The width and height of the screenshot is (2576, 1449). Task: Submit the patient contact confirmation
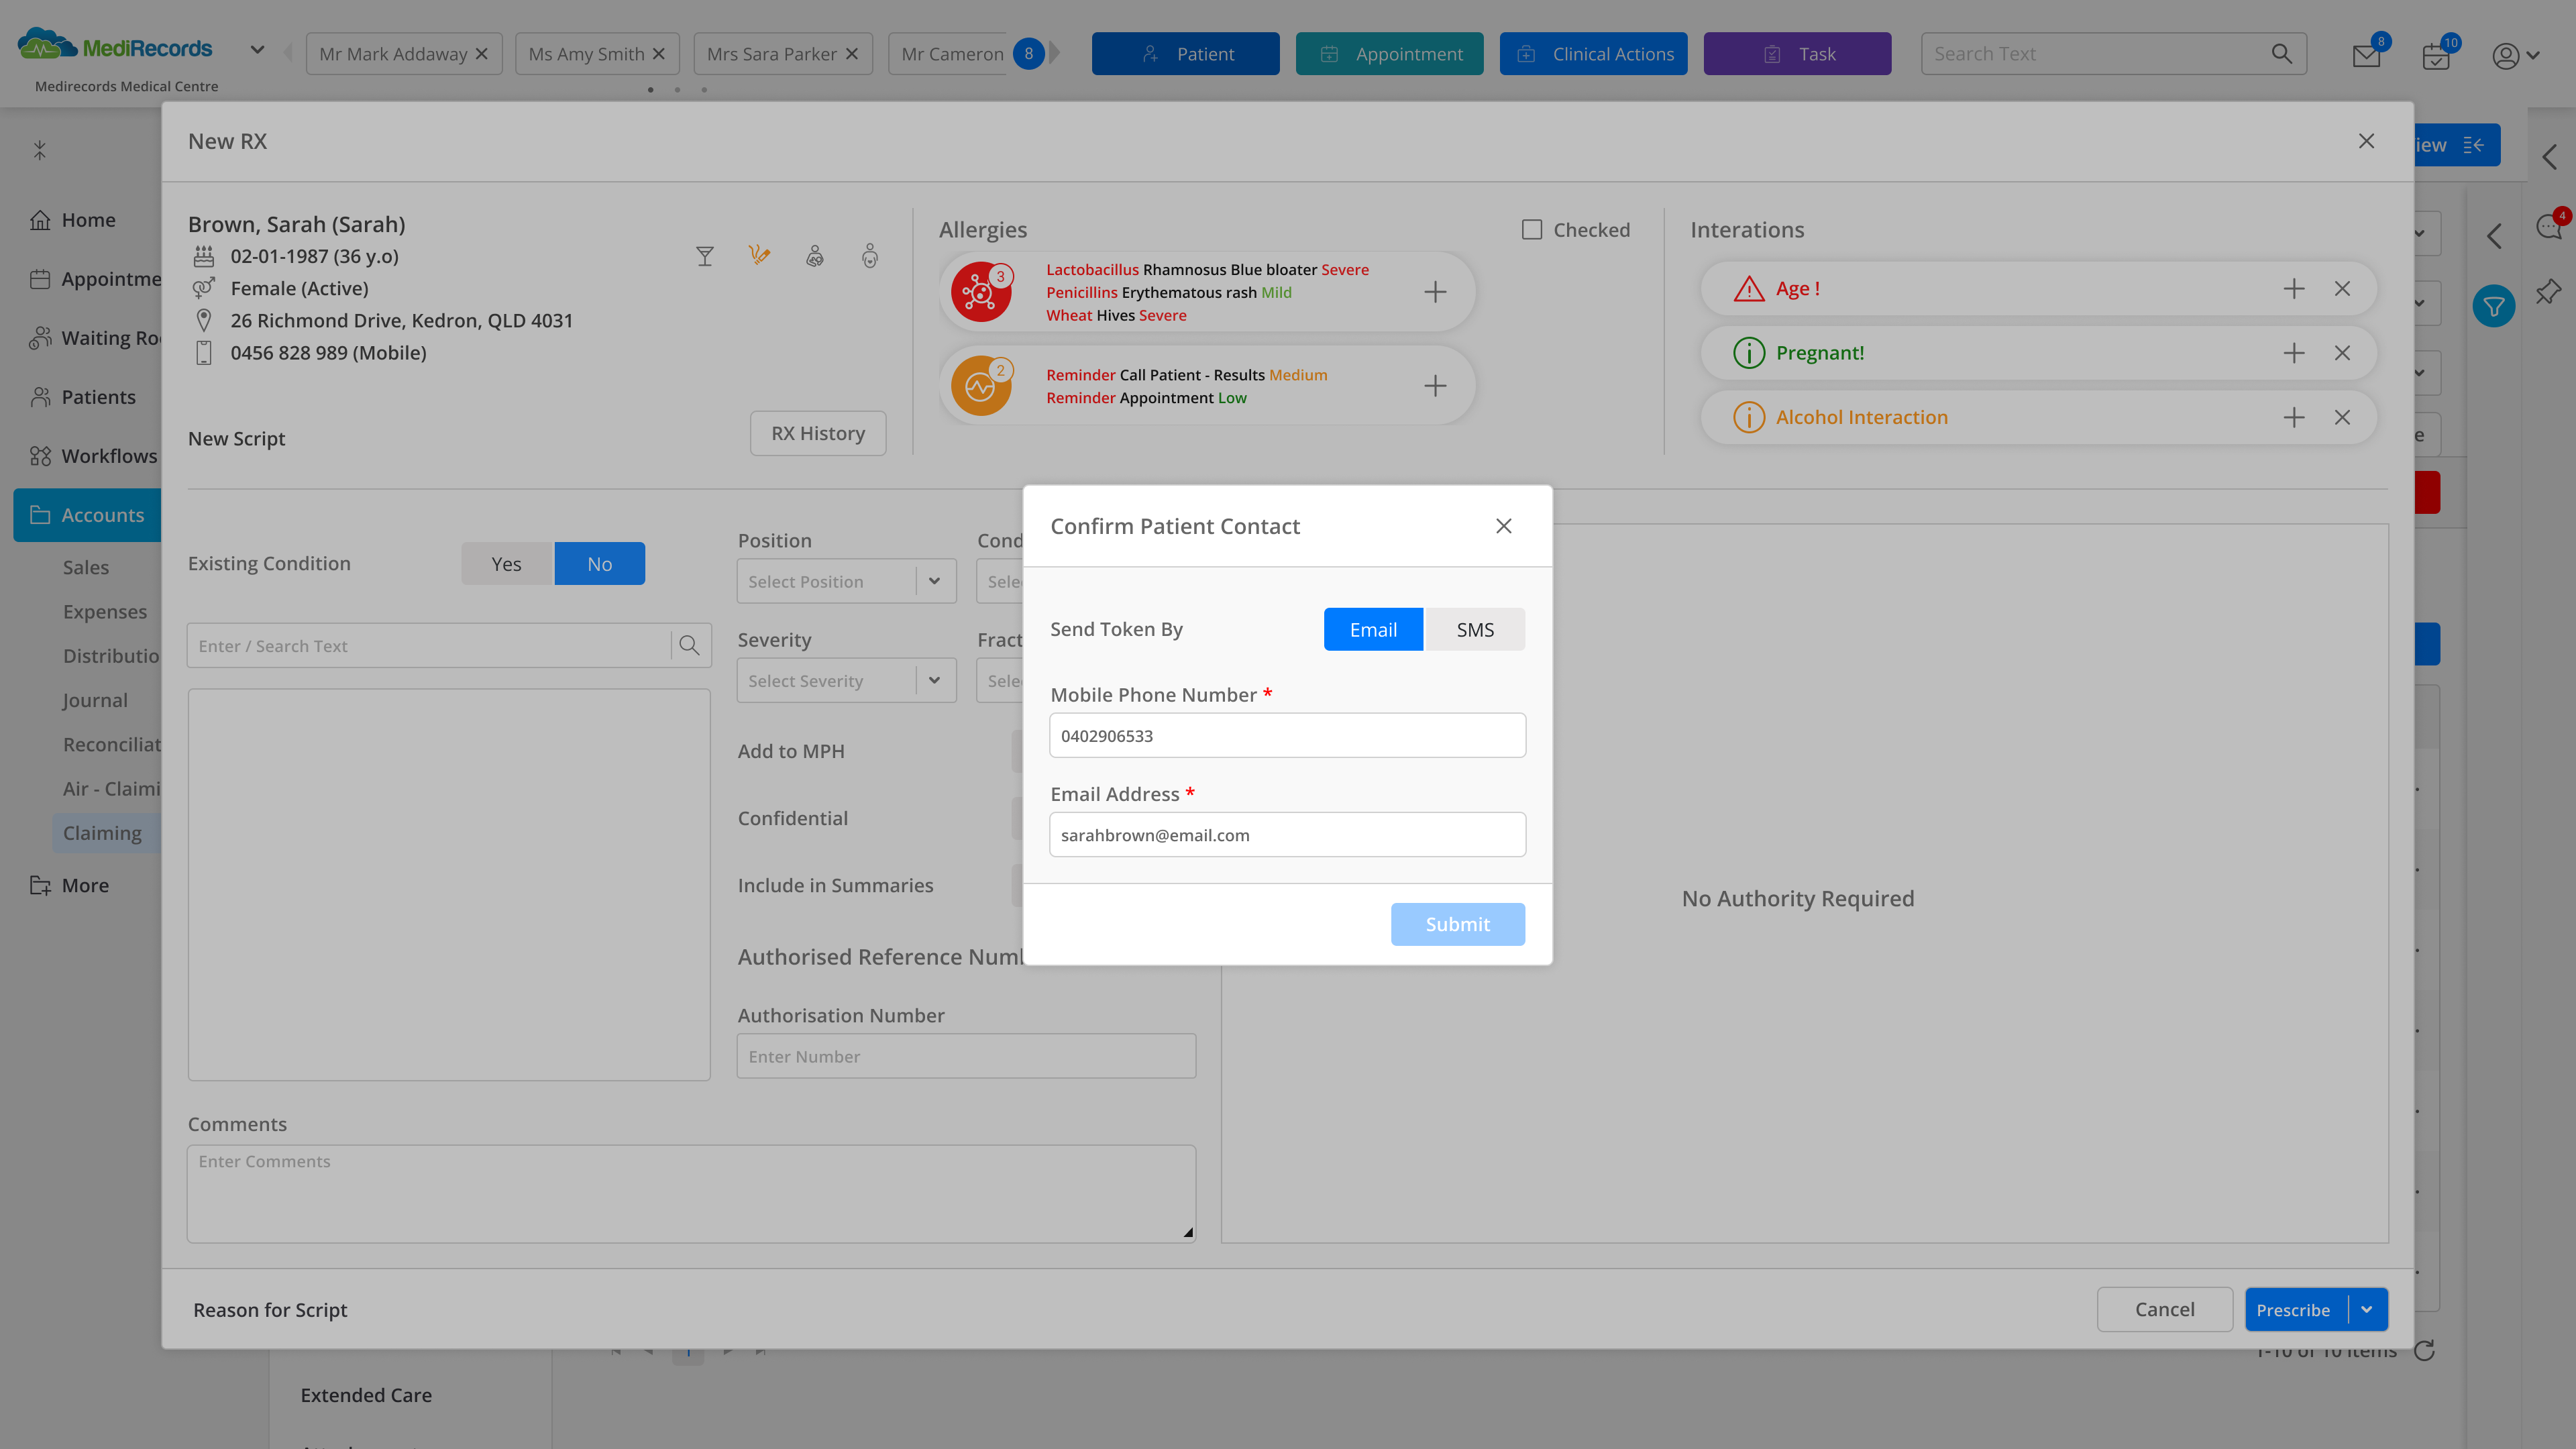point(1457,925)
